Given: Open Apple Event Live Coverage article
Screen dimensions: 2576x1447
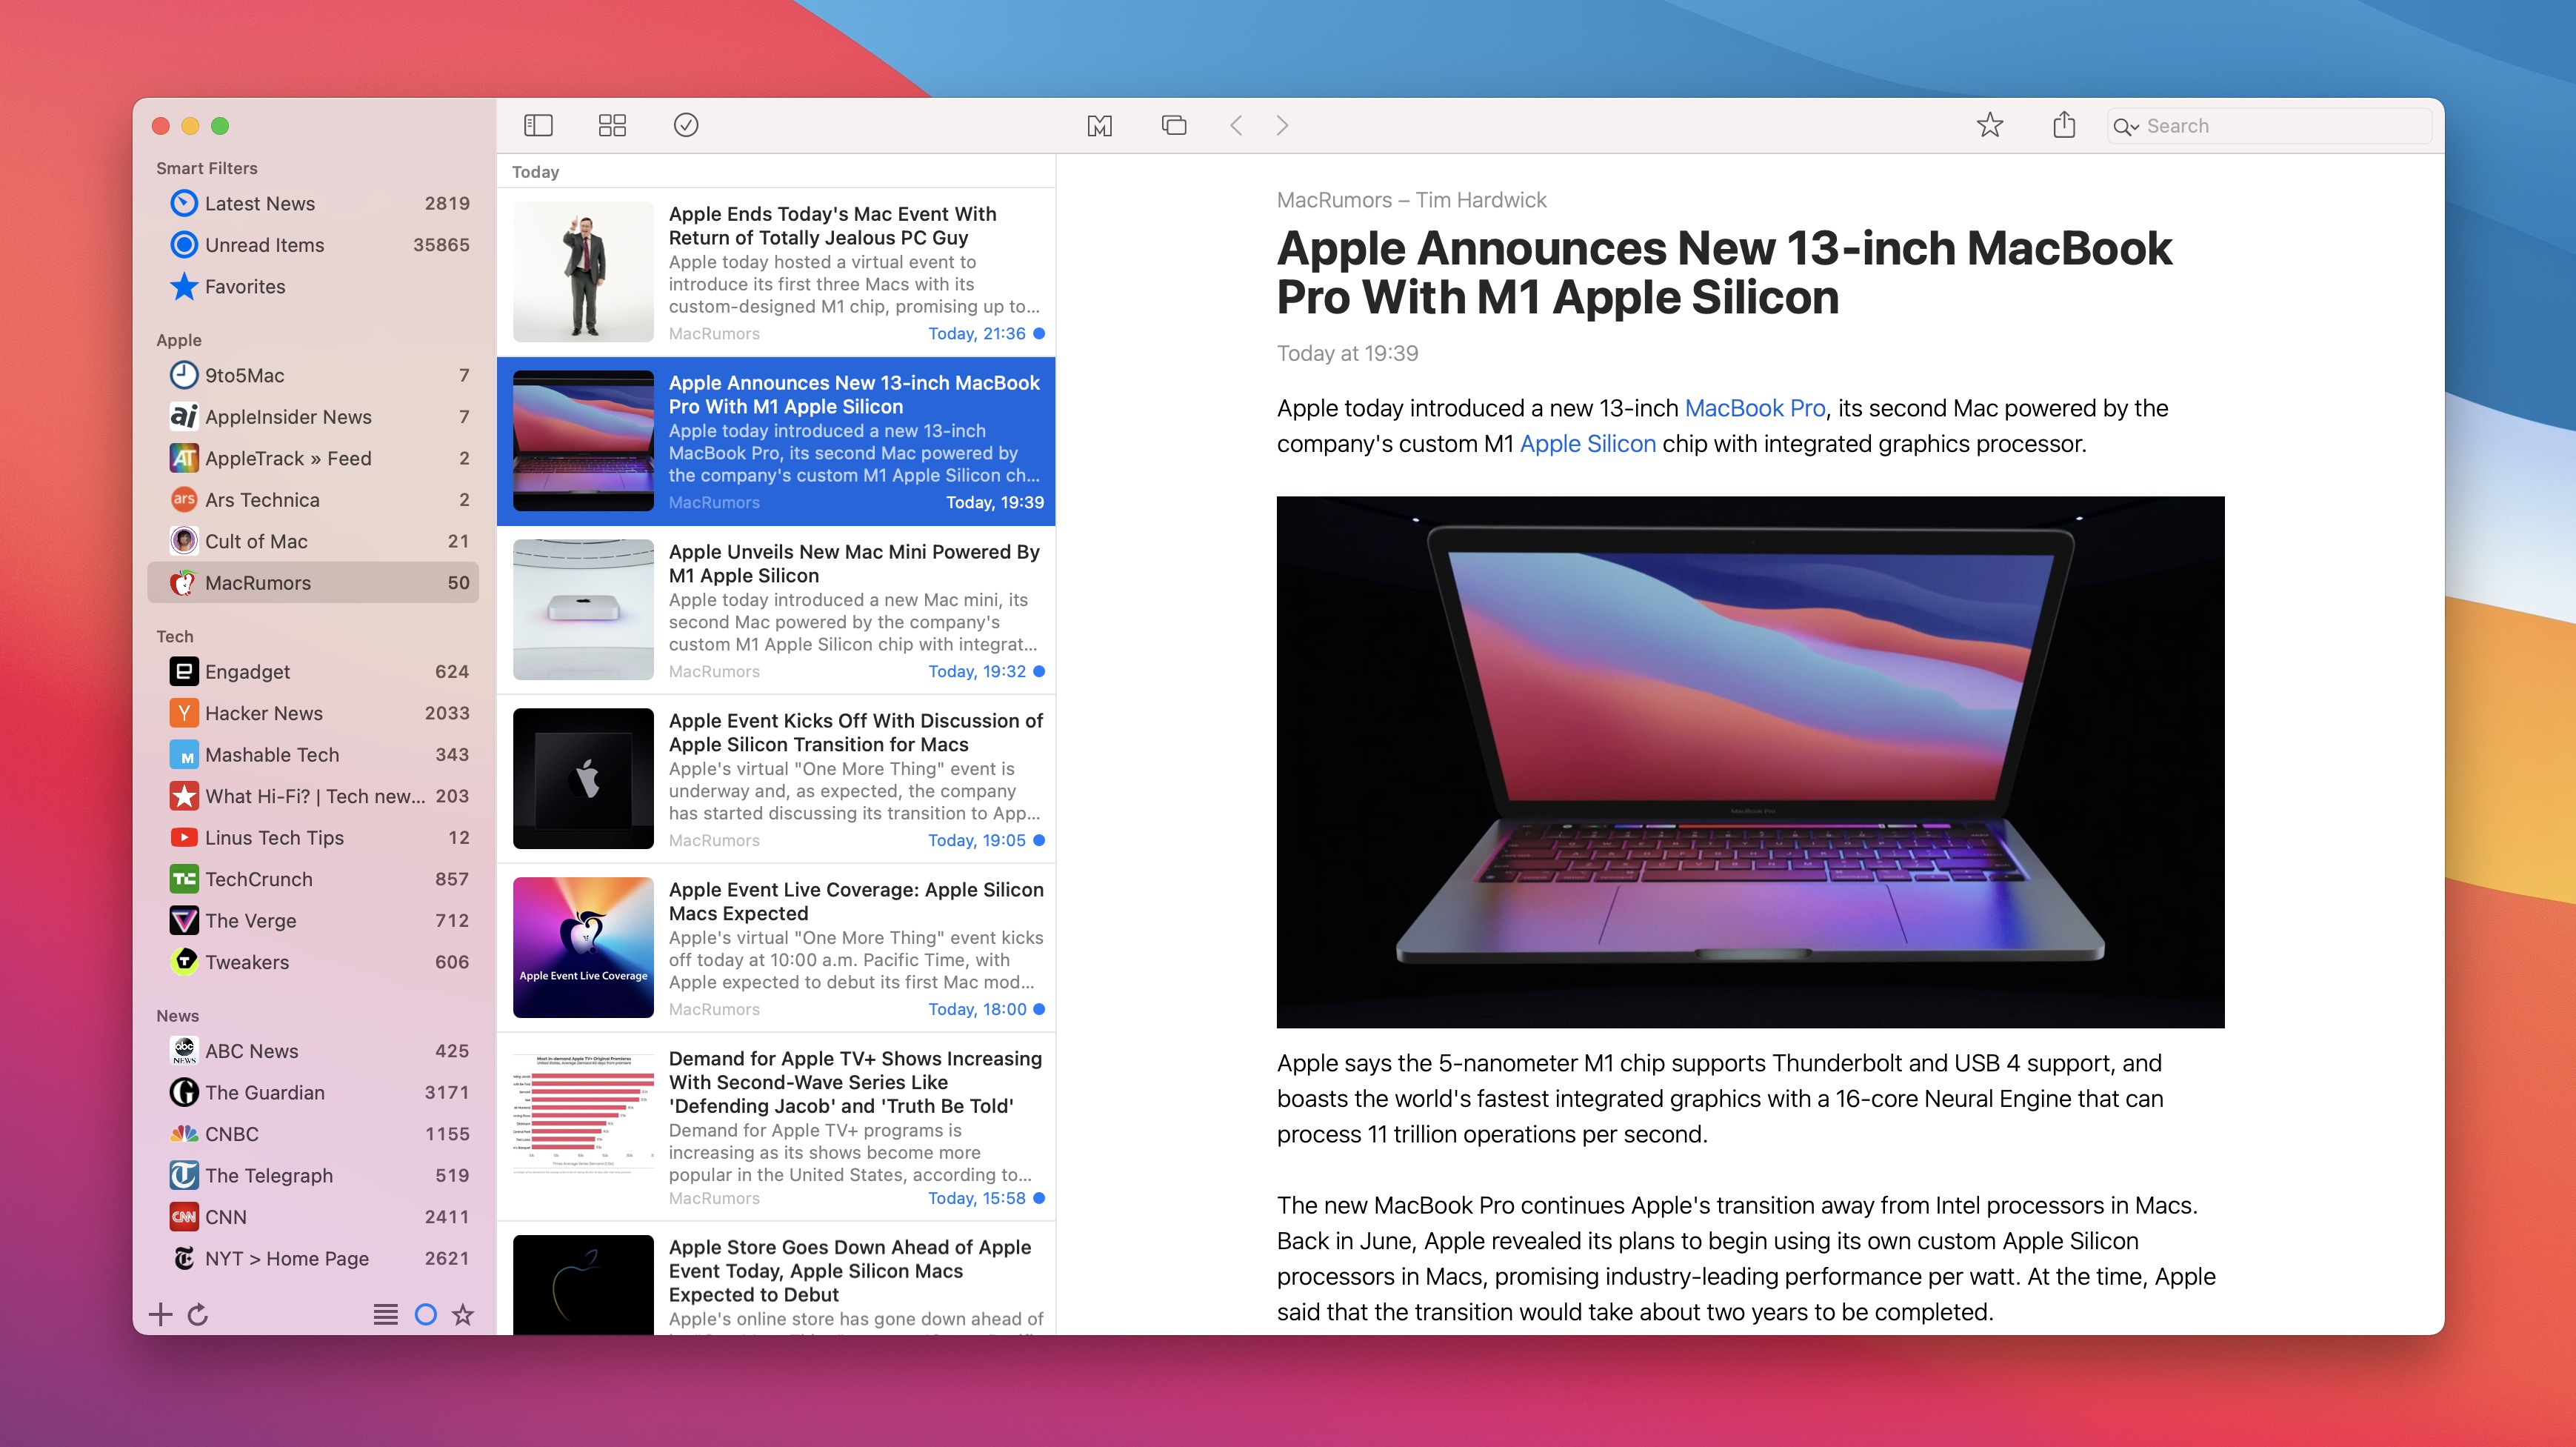Looking at the screenshot, I should click(776, 948).
